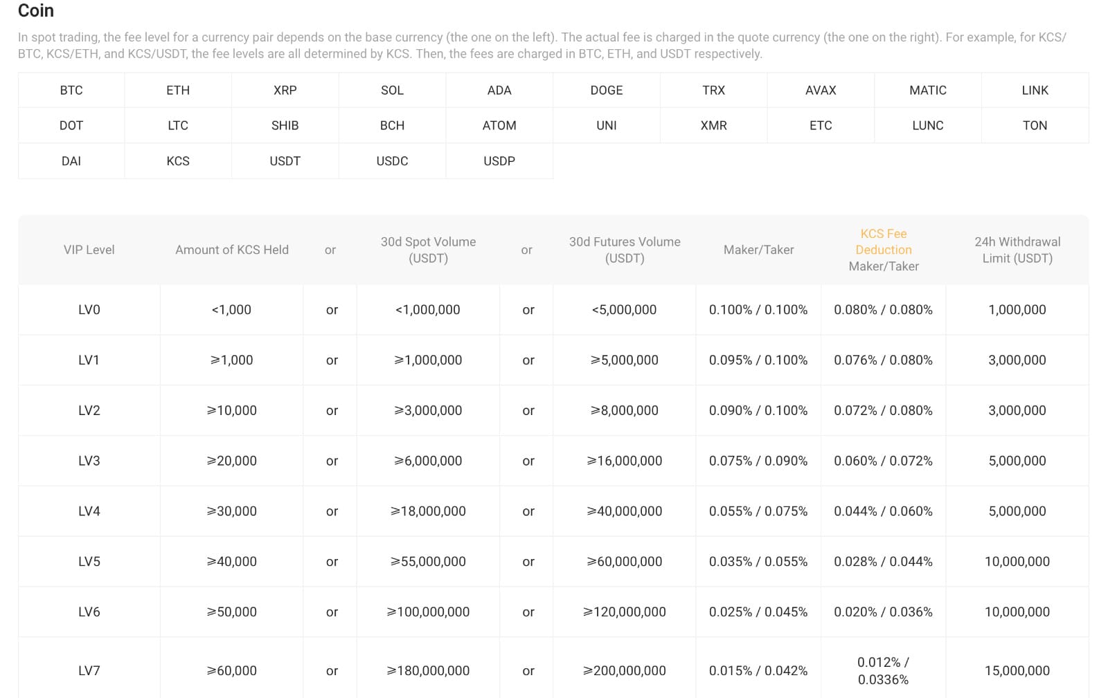Image resolution: width=1108 pixels, height=698 pixels.
Task: Select the ETH coin filter
Action: [x=177, y=90]
